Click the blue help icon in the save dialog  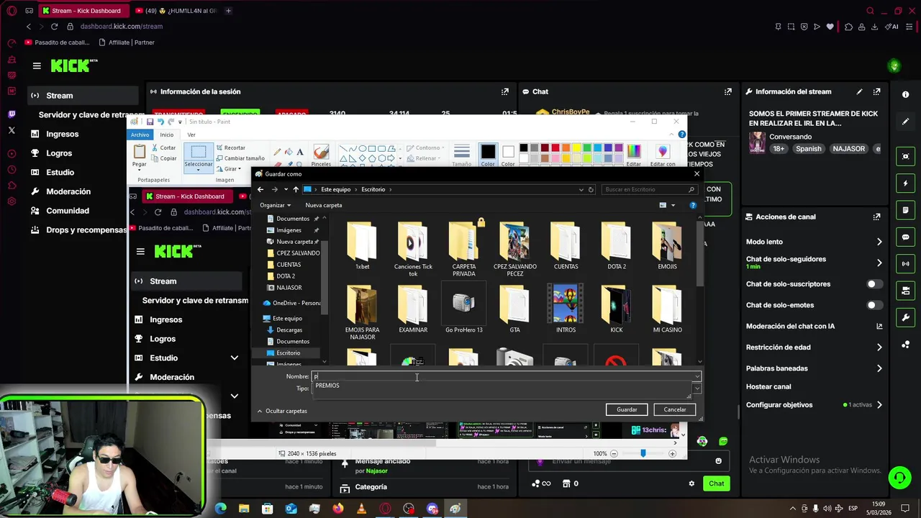pos(693,205)
